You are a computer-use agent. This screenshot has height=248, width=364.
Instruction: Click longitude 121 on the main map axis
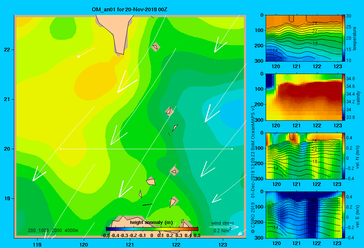(130, 244)
